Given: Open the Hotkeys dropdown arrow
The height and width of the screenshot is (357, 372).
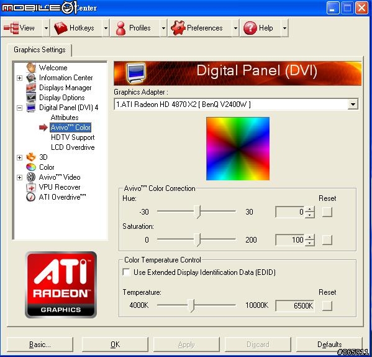Looking at the screenshot, I should tap(106, 28).
